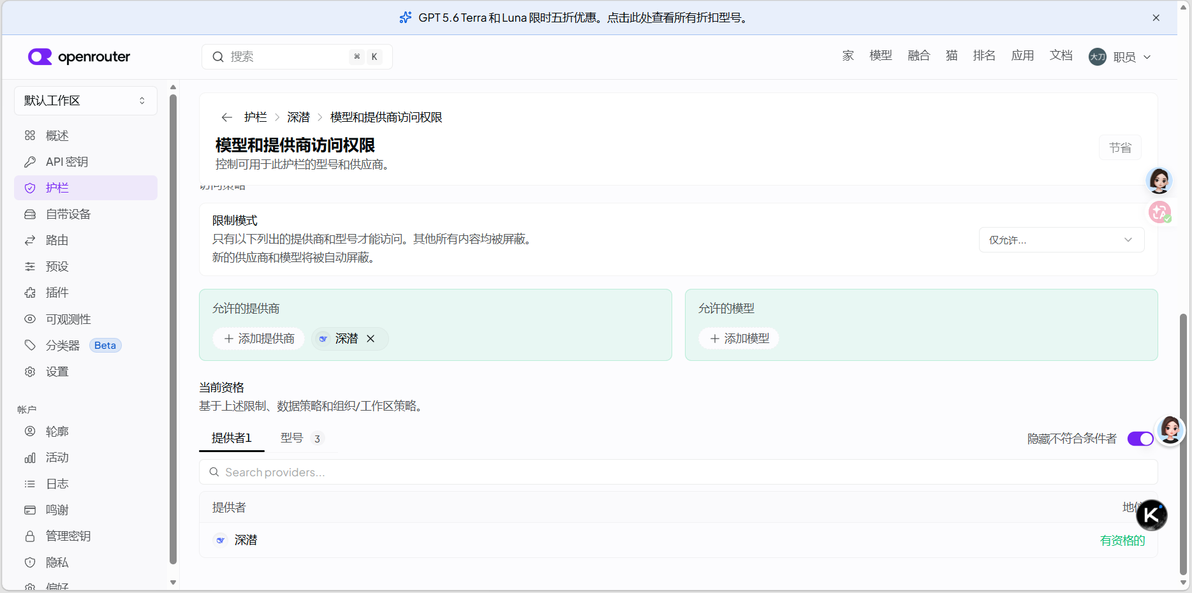Click the 添加提供商 button

point(259,339)
